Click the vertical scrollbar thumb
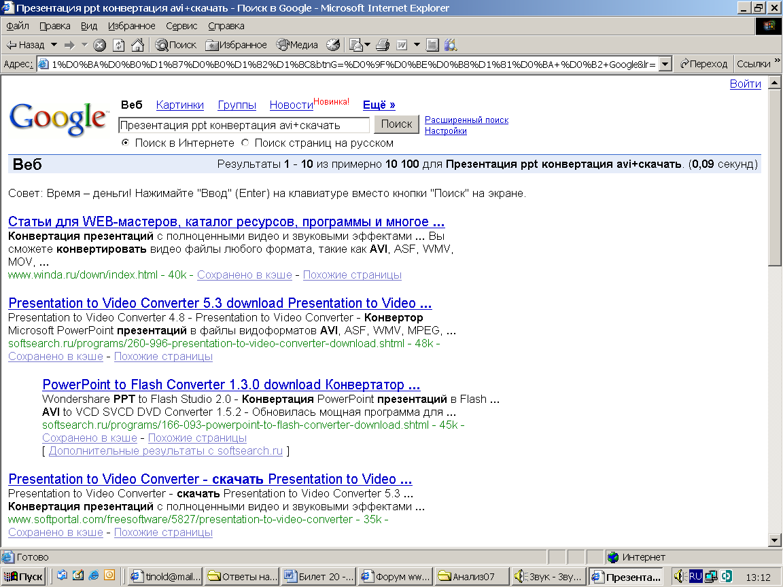This screenshot has height=587, width=783. [775, 178]
